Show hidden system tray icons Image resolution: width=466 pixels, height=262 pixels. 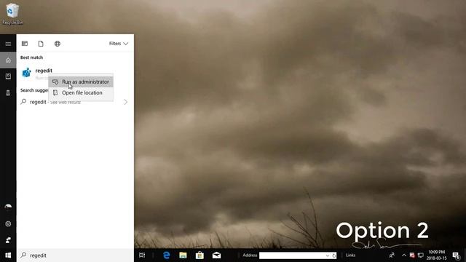click(x=404, y=255)
